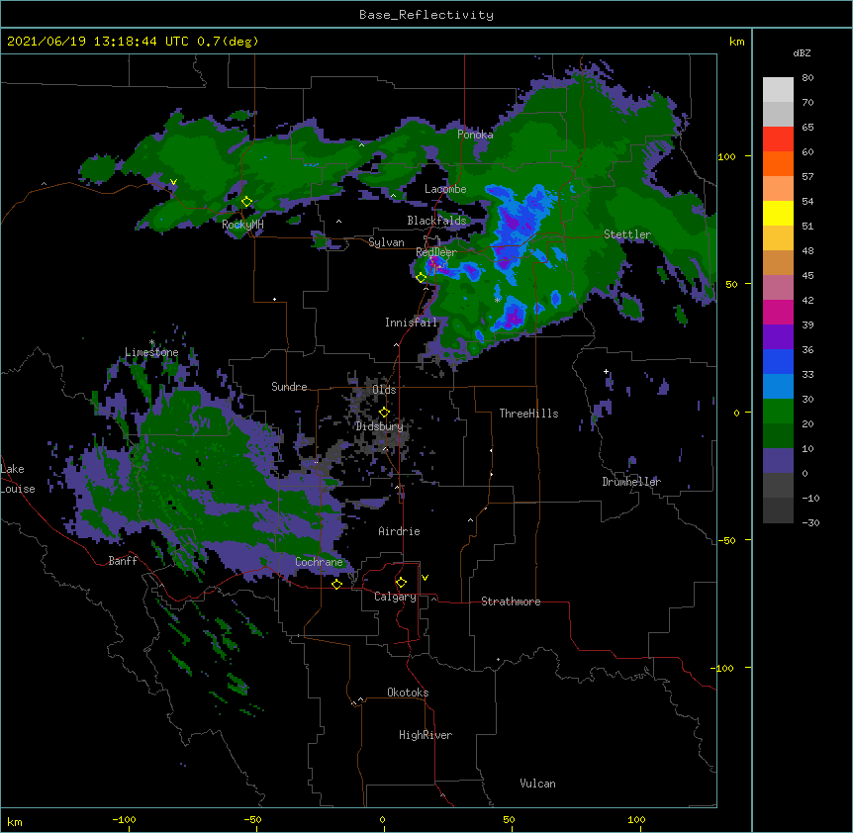Click the Innisfail town label
Viewport: 853px width, 833px height.
tap(412, 323)
